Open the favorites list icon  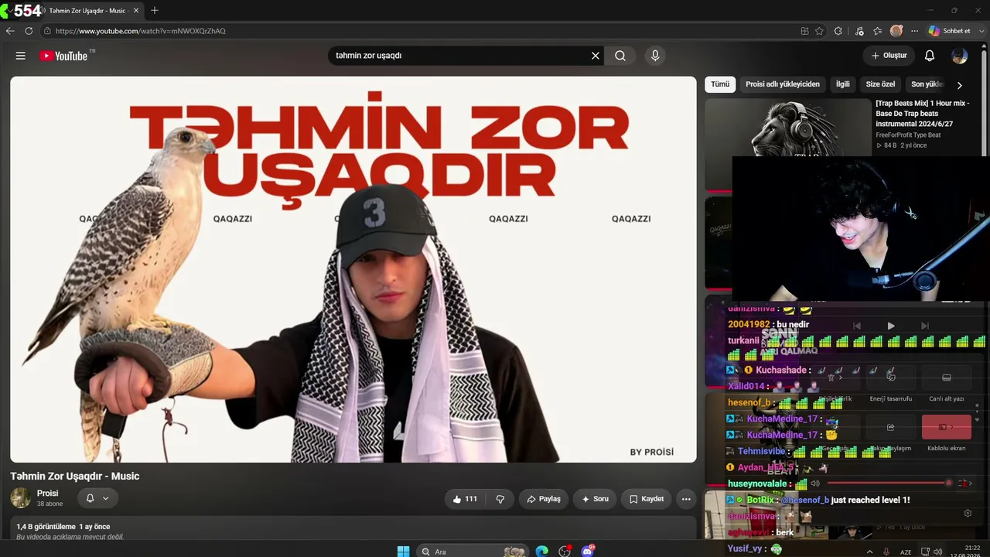click(x=878, y=31)
